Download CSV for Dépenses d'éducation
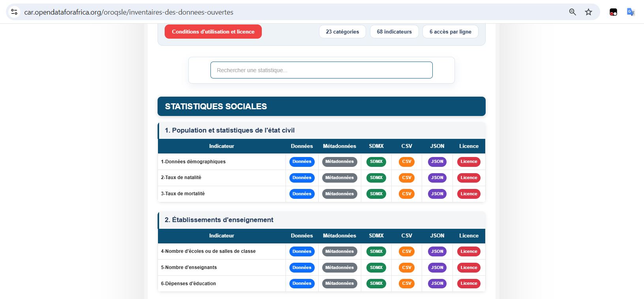644x299 pixels. tap(407, 284)
